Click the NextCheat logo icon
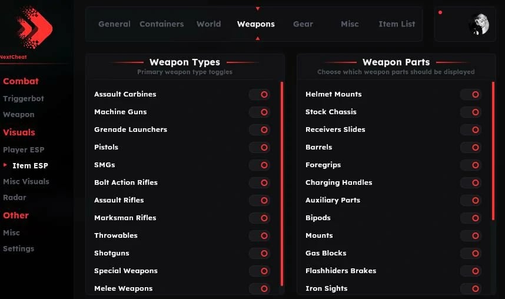This screenshot has width=505, height=299. (34, 26)
